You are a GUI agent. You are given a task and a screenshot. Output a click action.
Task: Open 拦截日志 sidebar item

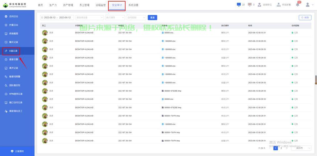[13, 25]
